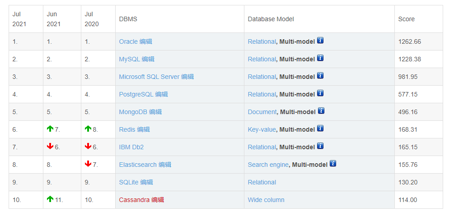Click the red down arrow in Elasticsearch's Jul 2020 column
The image size is (454, 216).
(x=88, y=164)
